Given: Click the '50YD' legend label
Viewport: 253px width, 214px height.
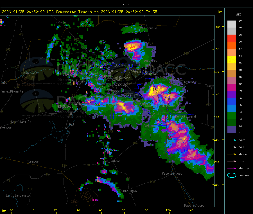Looking at the screenshot, I should pyautogui.click(x=242, y=140).
